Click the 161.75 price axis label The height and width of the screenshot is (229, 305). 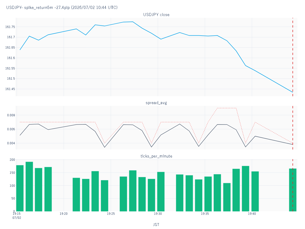[x=10, y=27]
